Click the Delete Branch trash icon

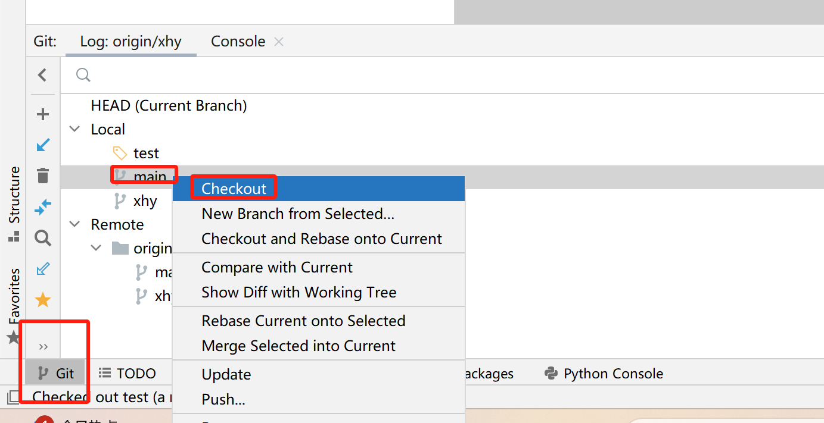(43, 176)
